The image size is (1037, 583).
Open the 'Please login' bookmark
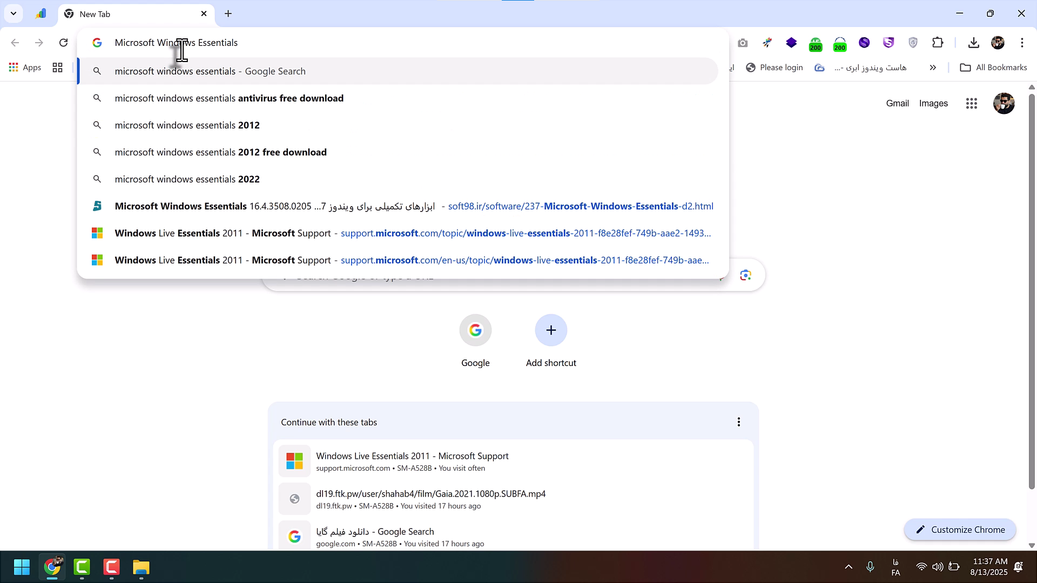point(774,67)
